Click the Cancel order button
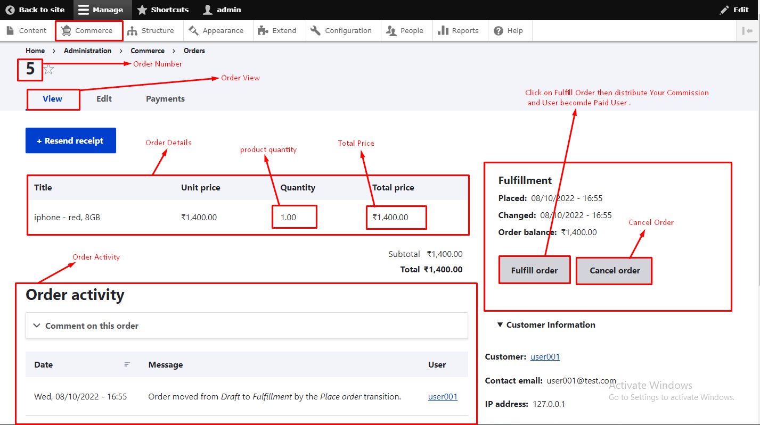 [x=614, y=271]
